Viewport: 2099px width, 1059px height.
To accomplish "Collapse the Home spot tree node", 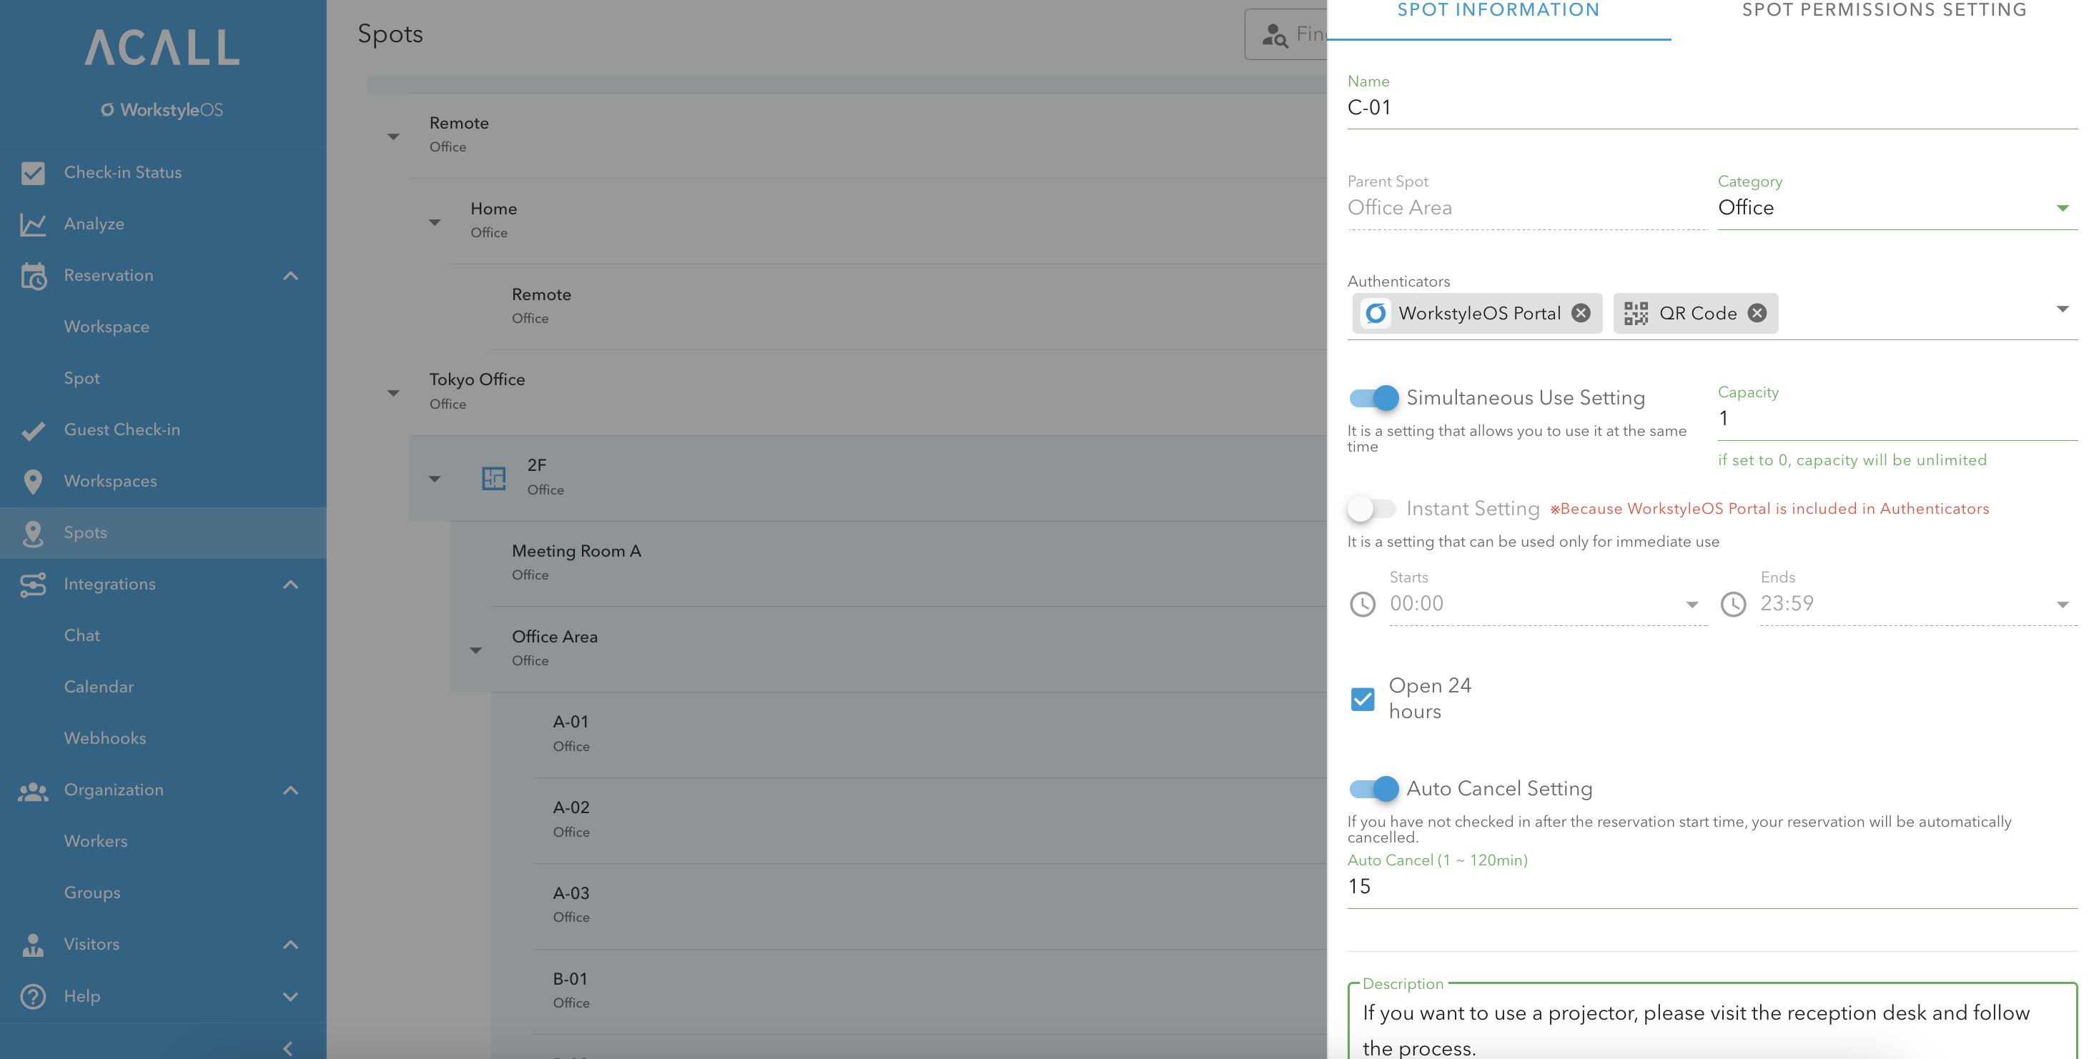I will [x=435, y=222].
